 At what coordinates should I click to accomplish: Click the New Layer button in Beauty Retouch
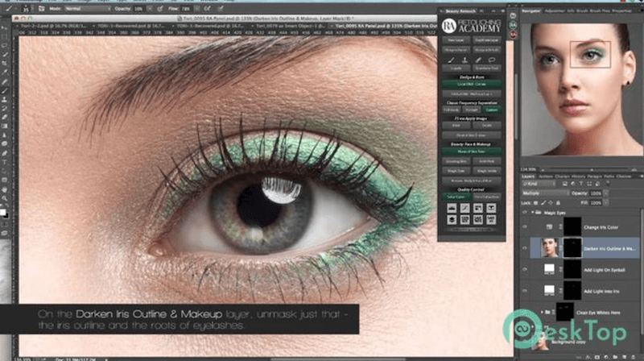click(x=456, y=40)
